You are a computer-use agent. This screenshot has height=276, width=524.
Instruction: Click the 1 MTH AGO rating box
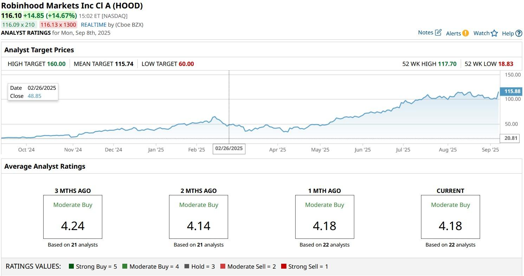pos(324,217)
